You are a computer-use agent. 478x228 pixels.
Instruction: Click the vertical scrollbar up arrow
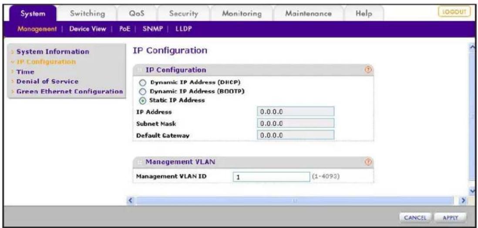tap(473, 47)
